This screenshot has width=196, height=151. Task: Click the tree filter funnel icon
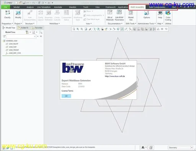4,37
